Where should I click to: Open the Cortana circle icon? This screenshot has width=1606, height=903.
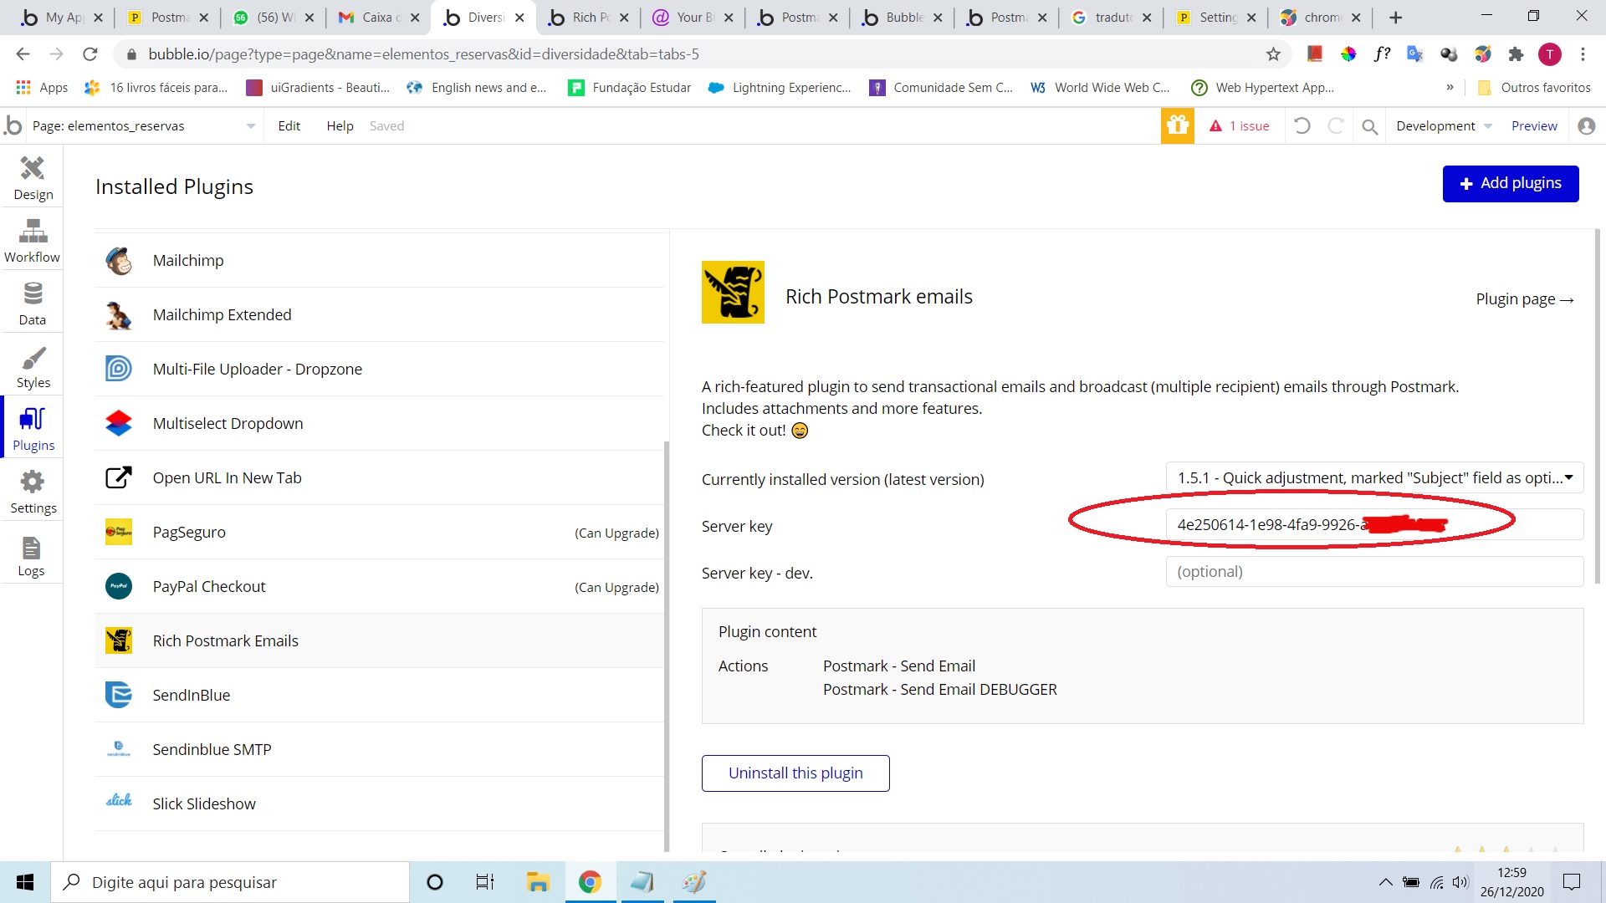click(434, 882)
